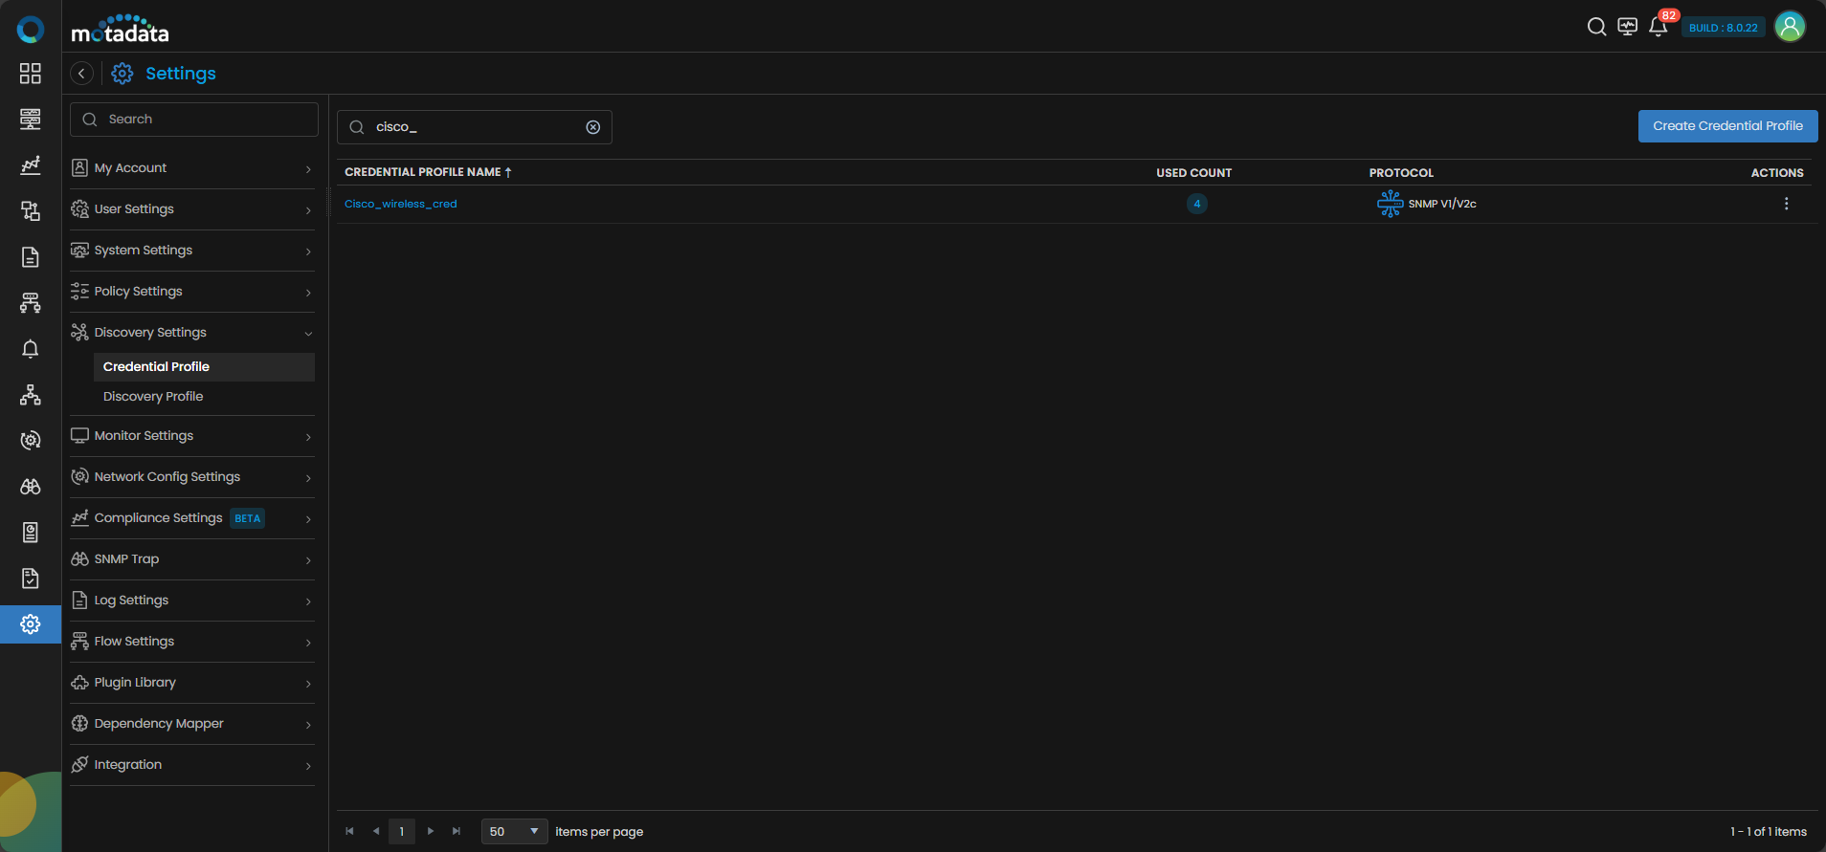Click the back arrow beside Settings
The height and width of the screenshot is (852, 1826).
82,74
